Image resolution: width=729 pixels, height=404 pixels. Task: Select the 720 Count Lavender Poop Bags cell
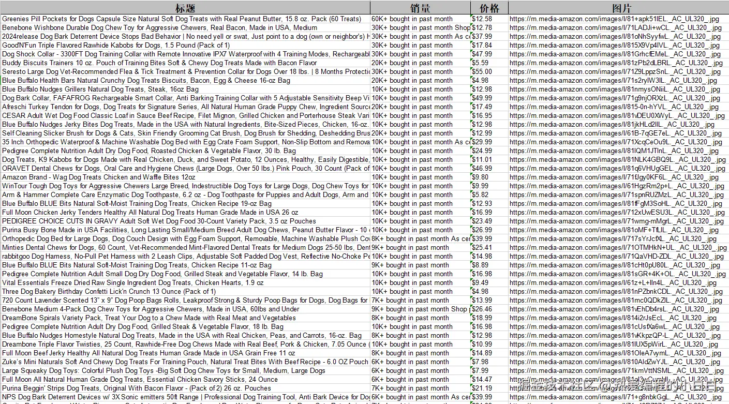point(185,301)
